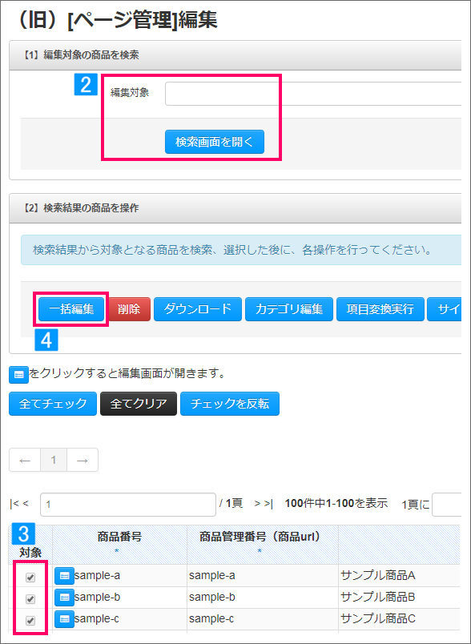Uncheck the sample-a target checkbox
This screenshot has height=644, width=471.
(30, 578)
